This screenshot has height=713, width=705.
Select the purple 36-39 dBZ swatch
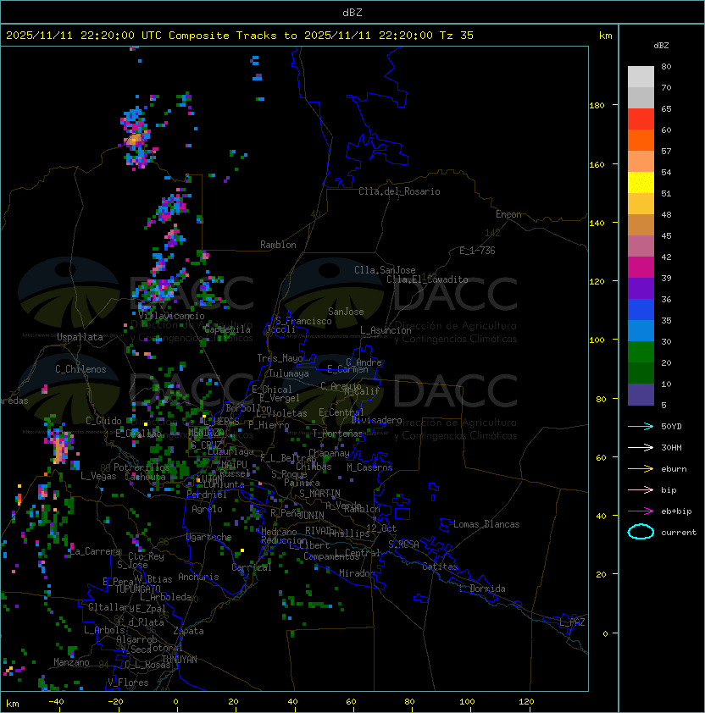tap(641, 288)
